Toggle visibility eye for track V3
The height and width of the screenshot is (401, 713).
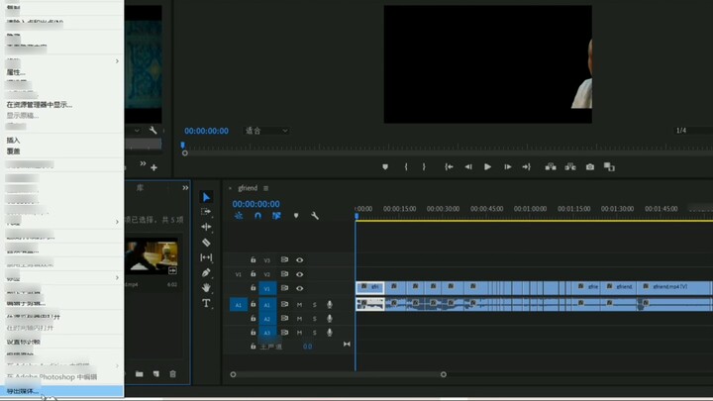click(299, 260)
